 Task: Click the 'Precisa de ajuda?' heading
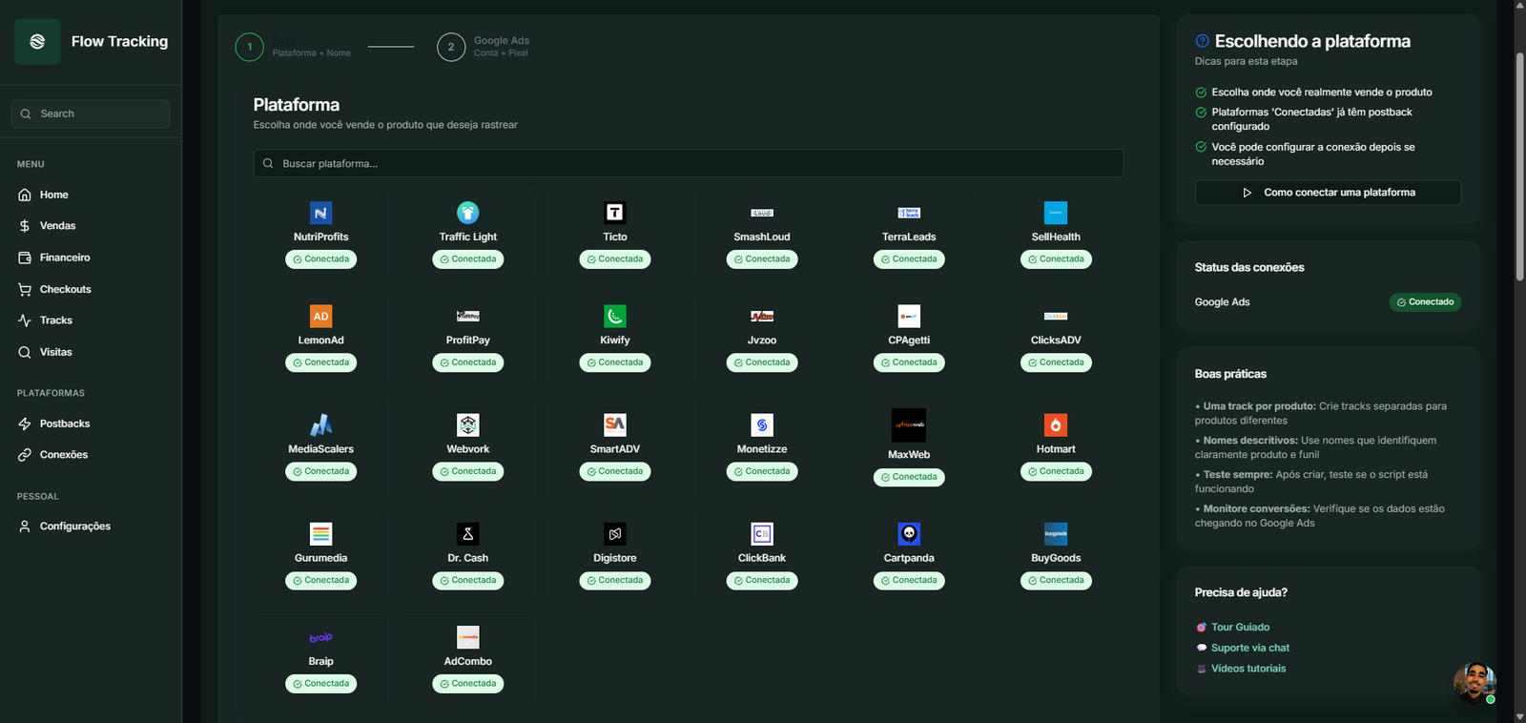[1241, 592]
